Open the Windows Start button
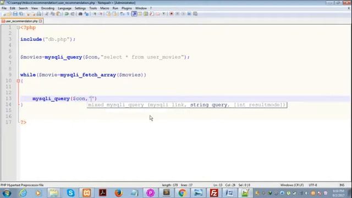Viewport: 352px width, 198px height. click(7, 193)
